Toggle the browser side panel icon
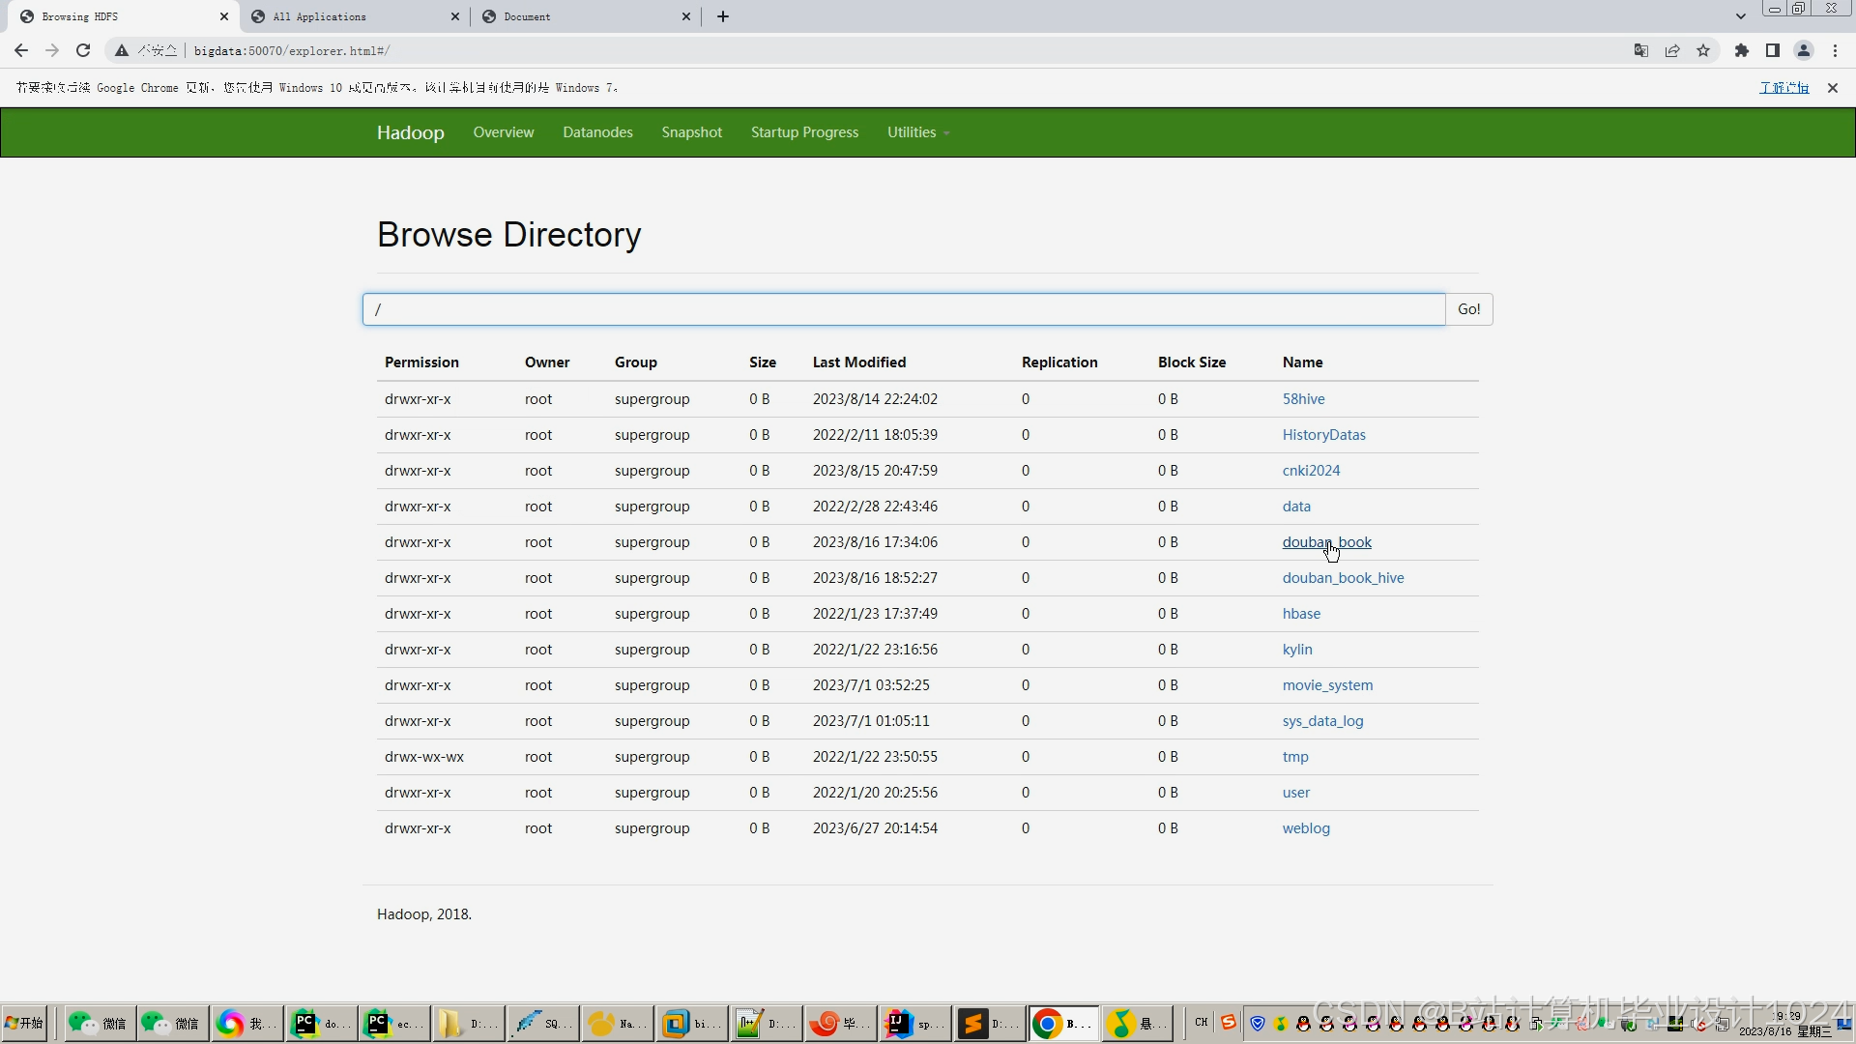Image resolution: width=1856 pixels, height=1044 pixels. click(1773, 50)
